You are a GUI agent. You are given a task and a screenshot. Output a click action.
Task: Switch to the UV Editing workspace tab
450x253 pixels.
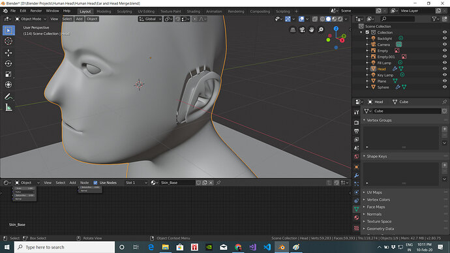[146, 12]
